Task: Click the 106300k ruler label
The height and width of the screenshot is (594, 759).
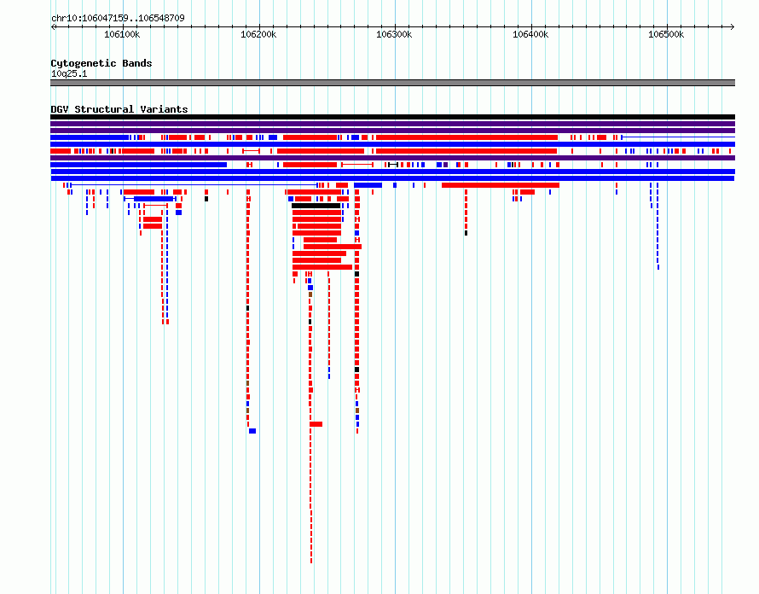Action: 394,34
